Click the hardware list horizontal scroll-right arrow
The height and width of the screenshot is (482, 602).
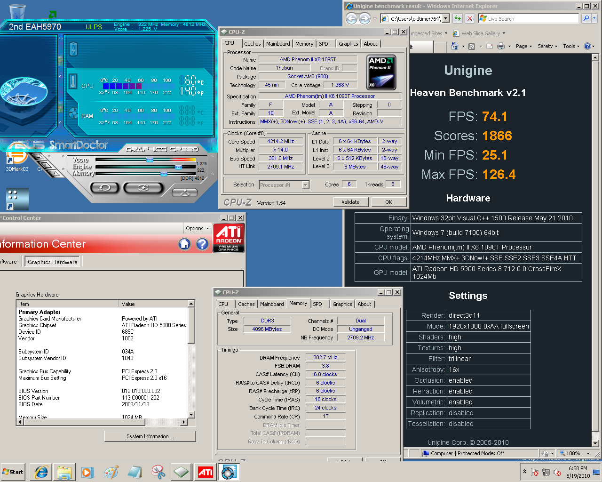(x=184, y=422)
